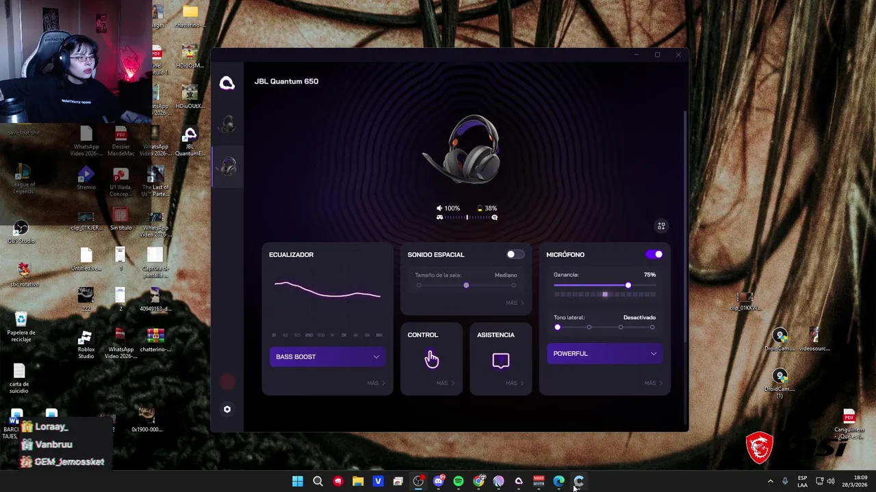Click the battery level icon
Screen dimensions: 876x492
tap(479, 208)
